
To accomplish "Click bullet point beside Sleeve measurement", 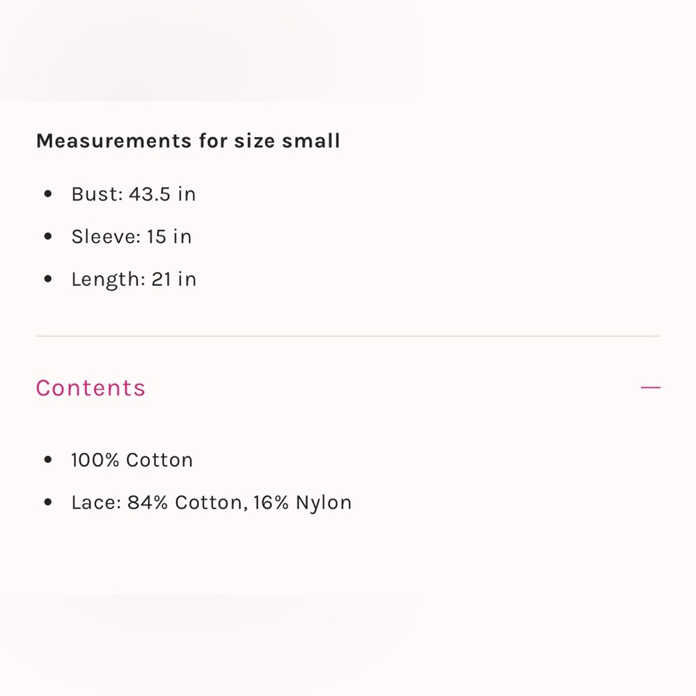I will click(48, 236).
